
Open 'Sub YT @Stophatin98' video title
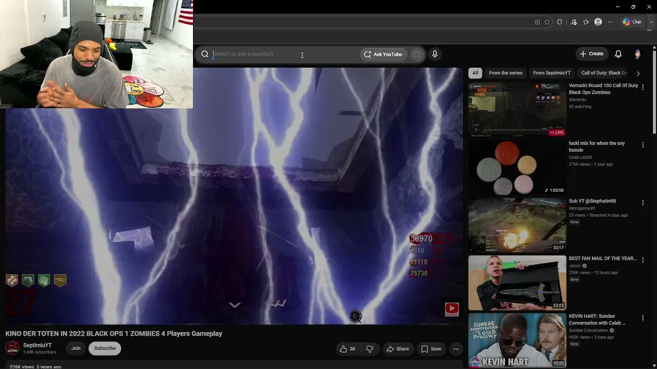[592, 201]
